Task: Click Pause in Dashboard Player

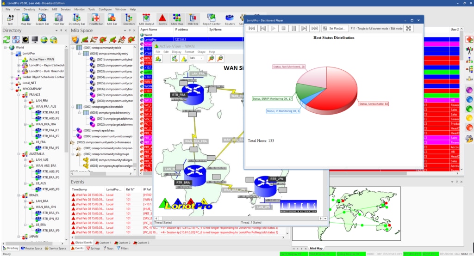Action: point(293,28)
